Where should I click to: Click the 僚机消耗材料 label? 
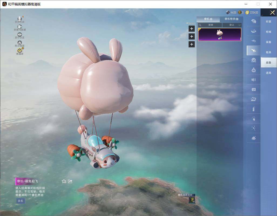click(x=186, y=195)
